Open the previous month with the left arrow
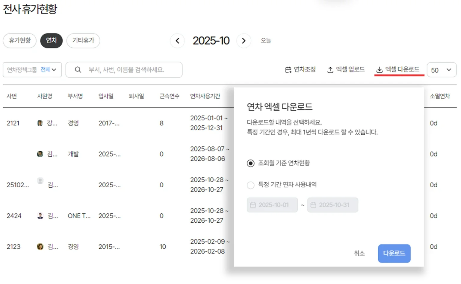This screenshot has height=284, width=461. coord(177,41)
